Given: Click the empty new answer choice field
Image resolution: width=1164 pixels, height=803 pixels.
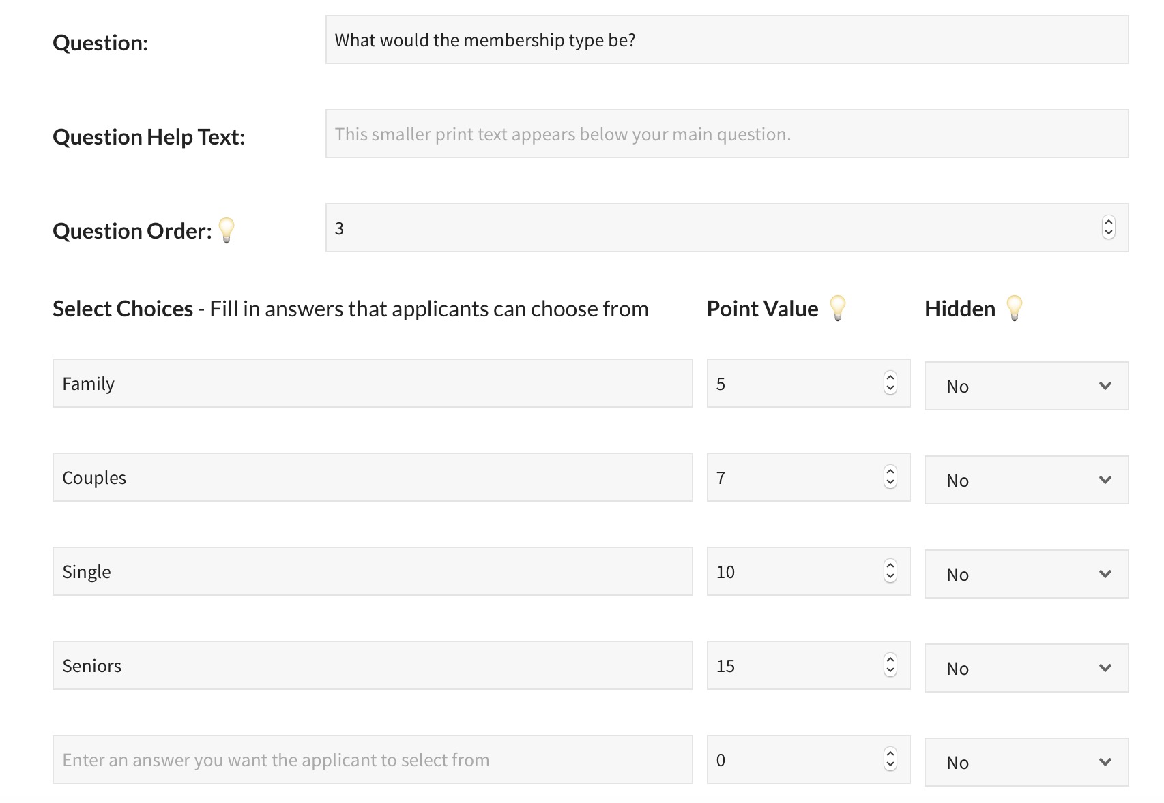Looking at the screenshot, I should coord(373,760).
